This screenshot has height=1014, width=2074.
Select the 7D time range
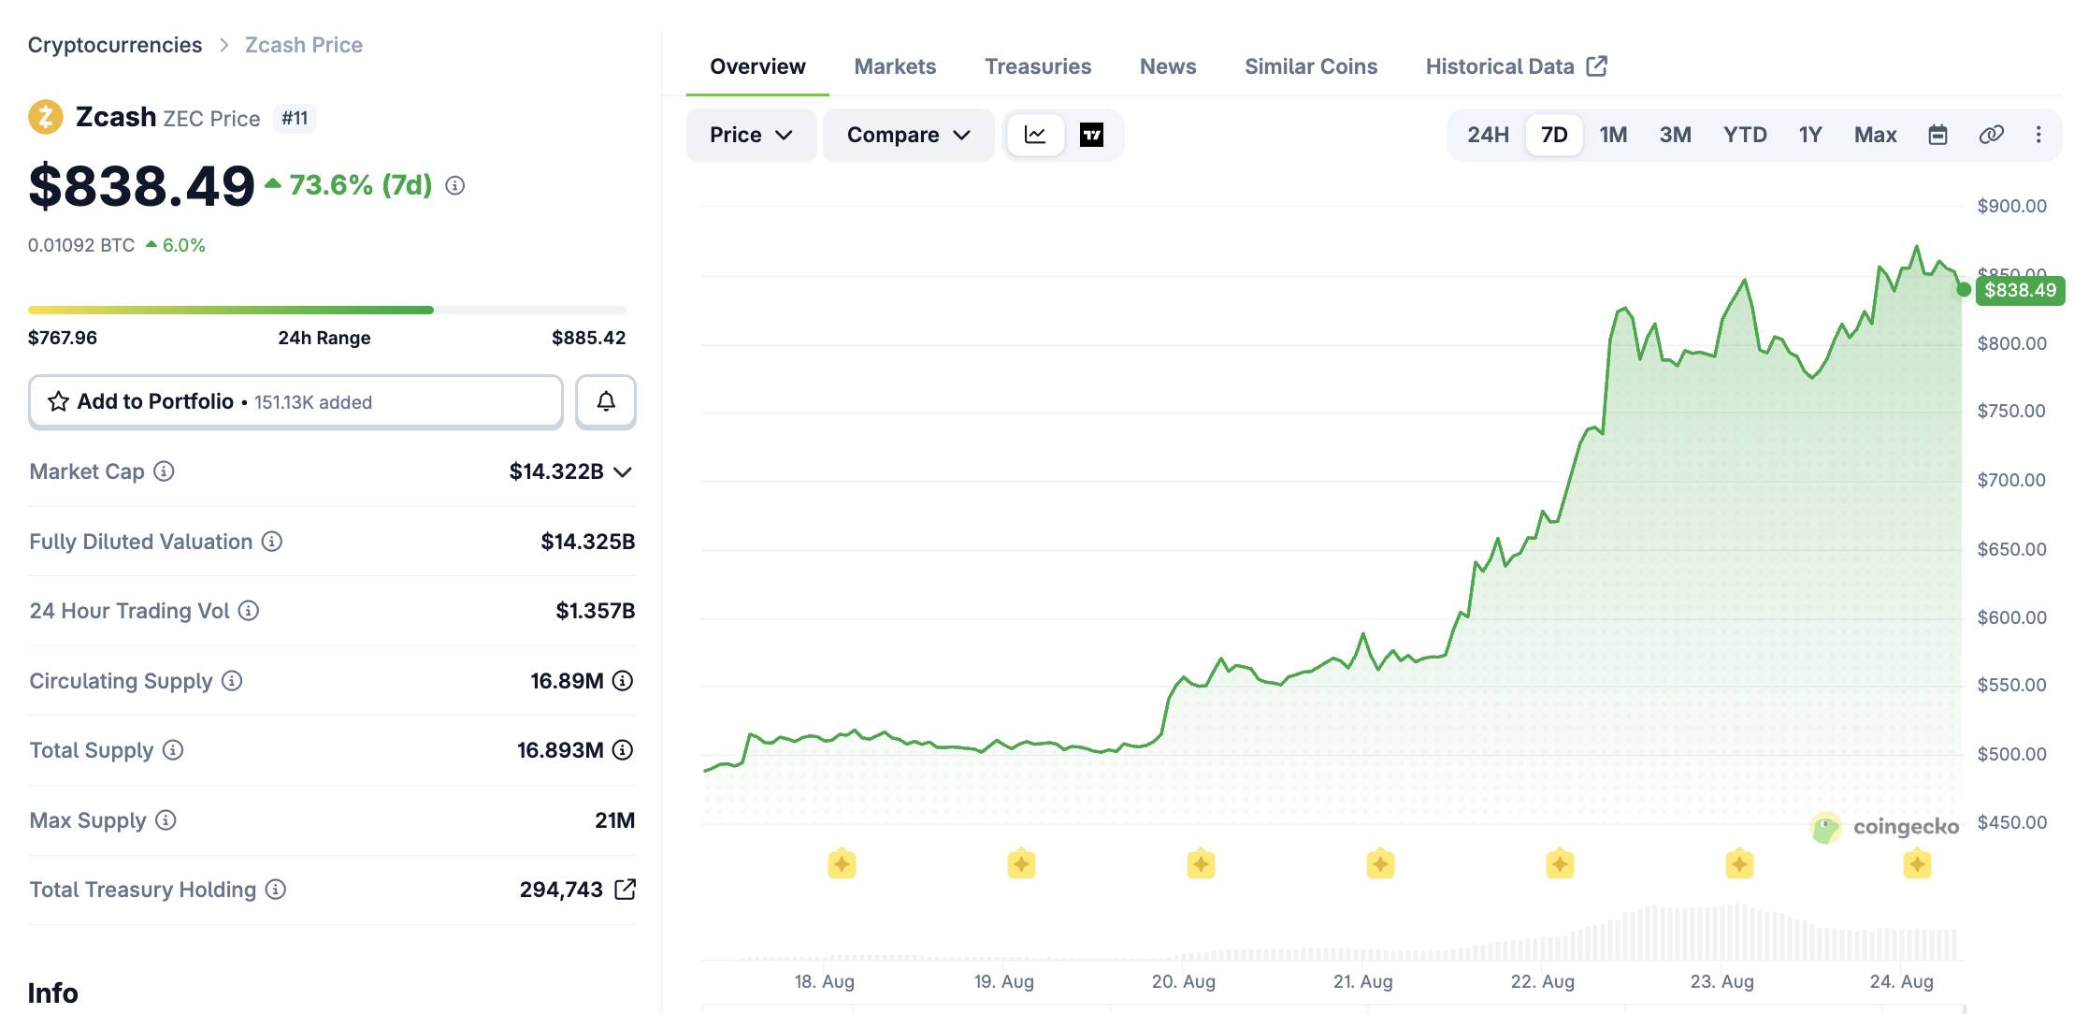pos(1554,135)
